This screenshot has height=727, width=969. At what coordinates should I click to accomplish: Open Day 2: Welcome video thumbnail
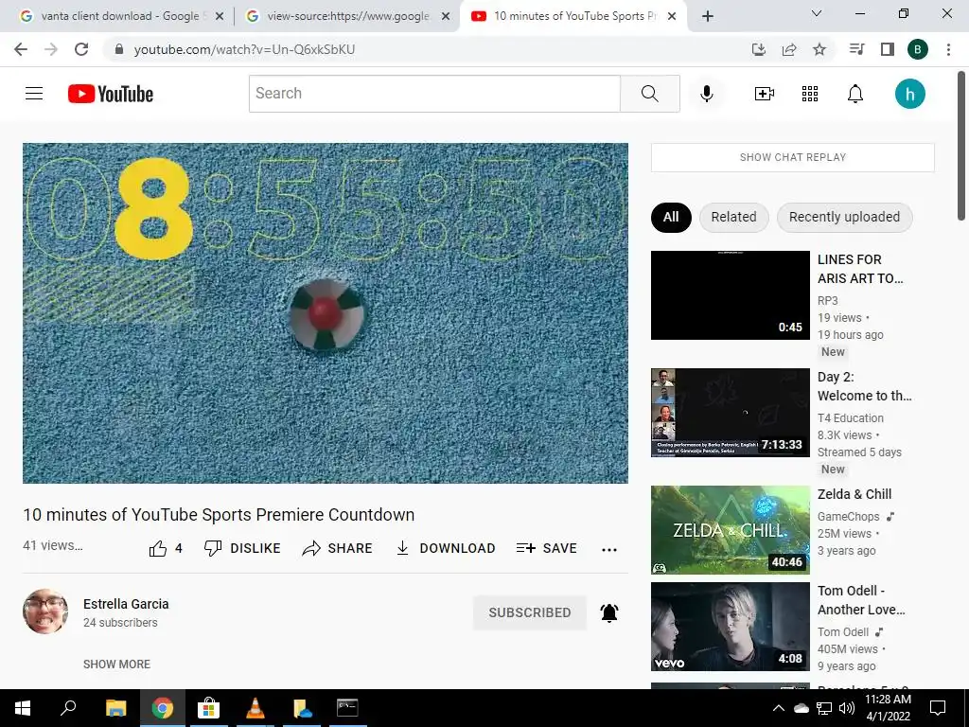pos(730,413)
